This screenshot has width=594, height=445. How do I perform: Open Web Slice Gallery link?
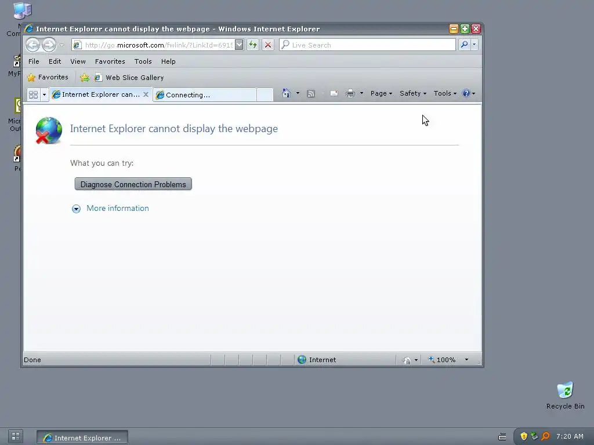click(129, 78)
